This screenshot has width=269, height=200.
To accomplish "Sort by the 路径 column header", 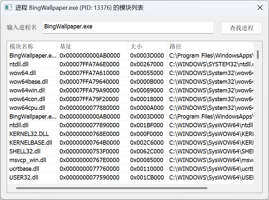I will pyautogui.click(x=210, y=46).
